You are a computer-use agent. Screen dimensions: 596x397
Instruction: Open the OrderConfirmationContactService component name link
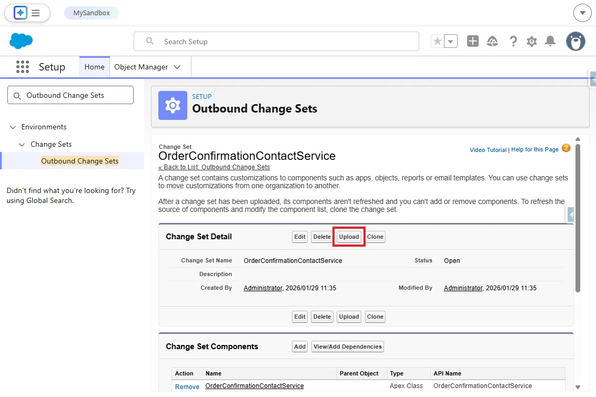pyautogui.click(x=254, y=386)
